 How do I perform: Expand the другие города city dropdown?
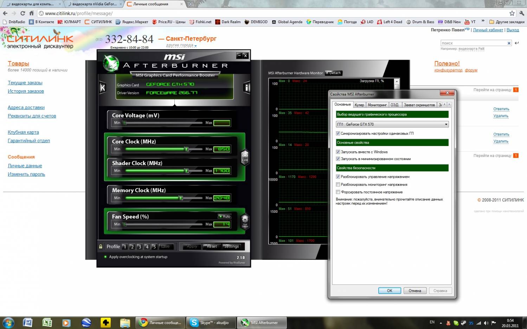(x=181, y=45)
